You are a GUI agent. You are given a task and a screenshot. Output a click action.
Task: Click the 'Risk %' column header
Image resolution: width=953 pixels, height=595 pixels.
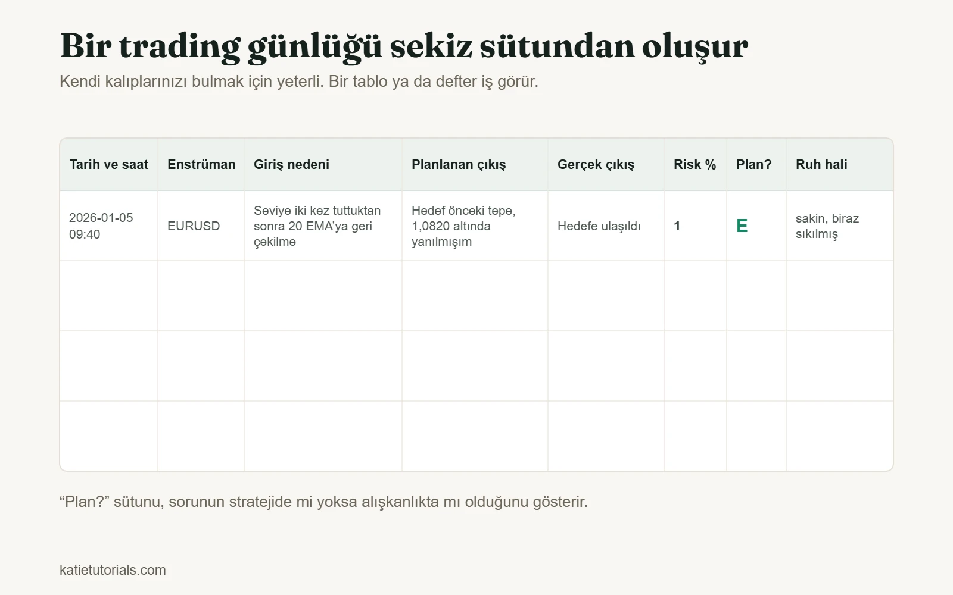click(x=696, y=165)
